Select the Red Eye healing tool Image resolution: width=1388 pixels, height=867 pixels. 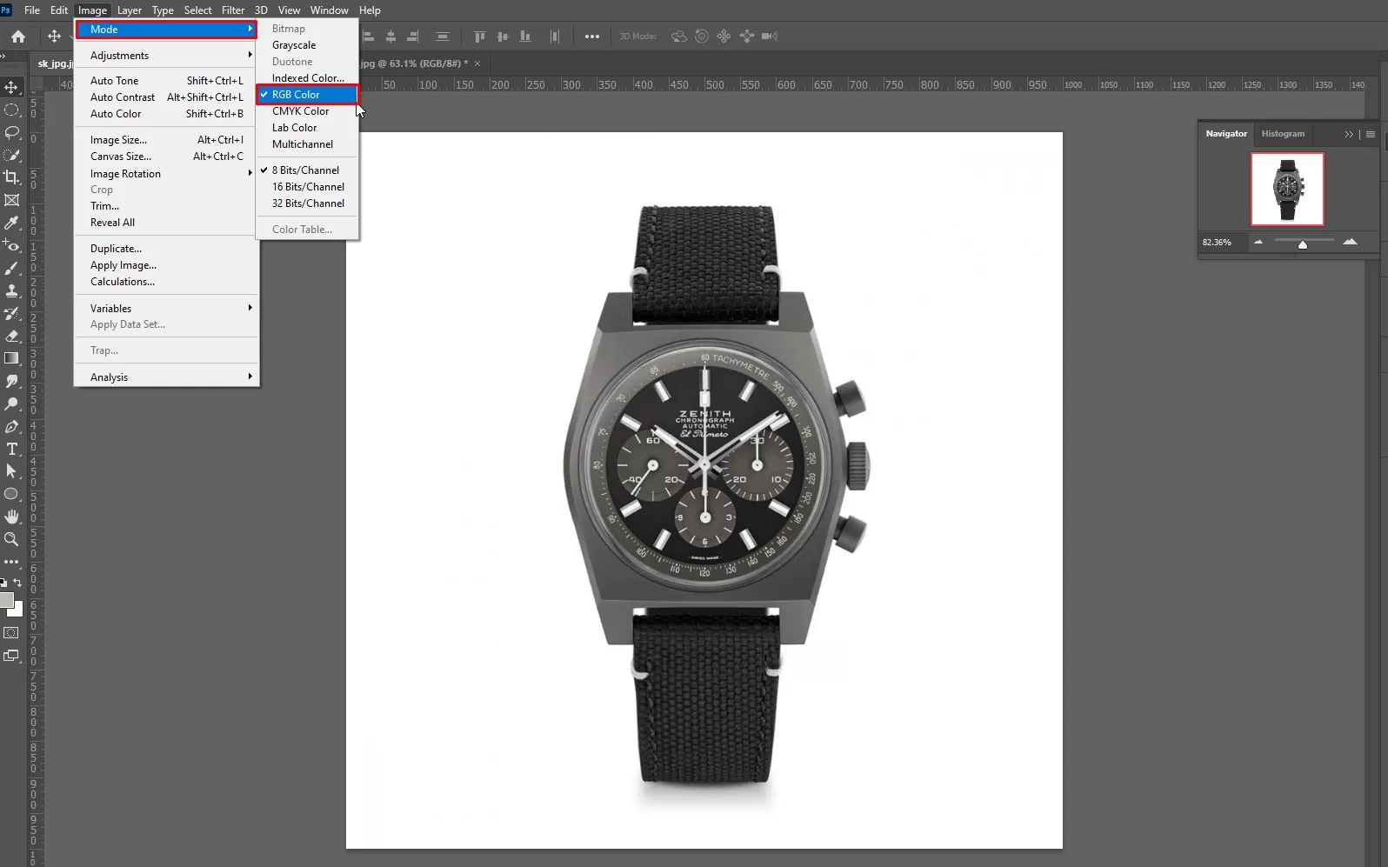point(11,245)
